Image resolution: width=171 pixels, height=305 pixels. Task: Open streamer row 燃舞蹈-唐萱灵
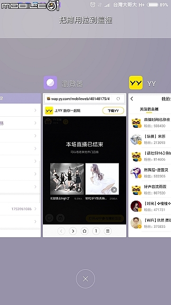pyautogui.click(x=150, y=173)
